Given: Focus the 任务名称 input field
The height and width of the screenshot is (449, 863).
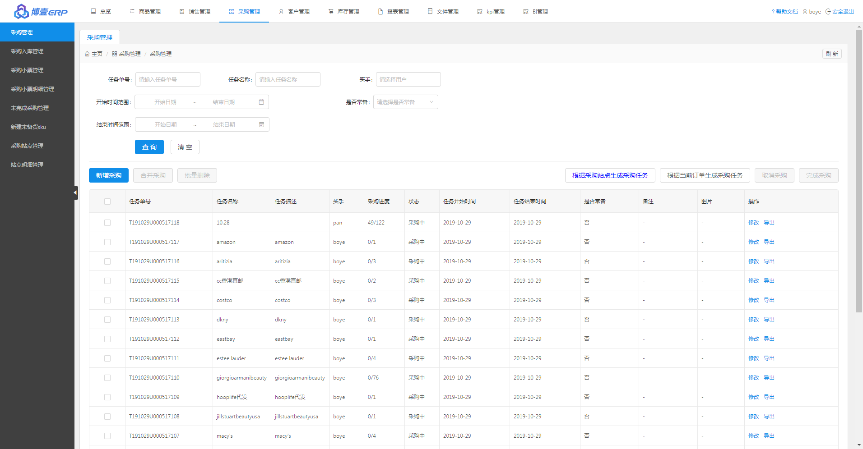Looking at the screenshot, I should pos(288,80).
